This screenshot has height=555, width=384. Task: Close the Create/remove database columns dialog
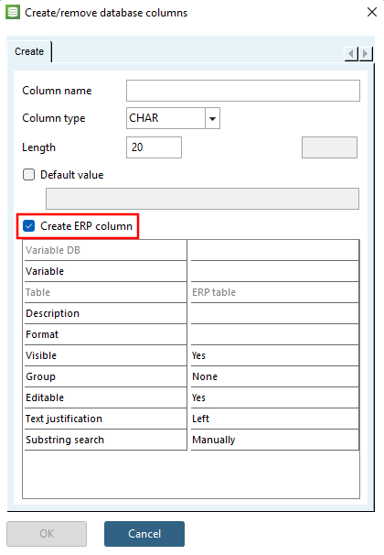point(371,13)
